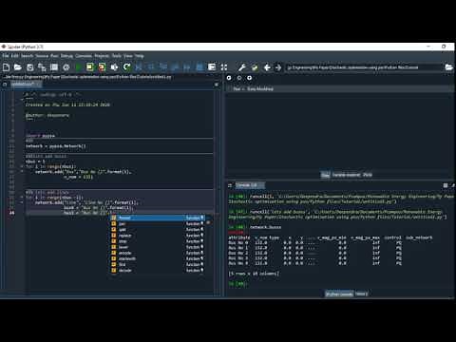Choose 'lower' in autocomplete list

coord(158,247)
